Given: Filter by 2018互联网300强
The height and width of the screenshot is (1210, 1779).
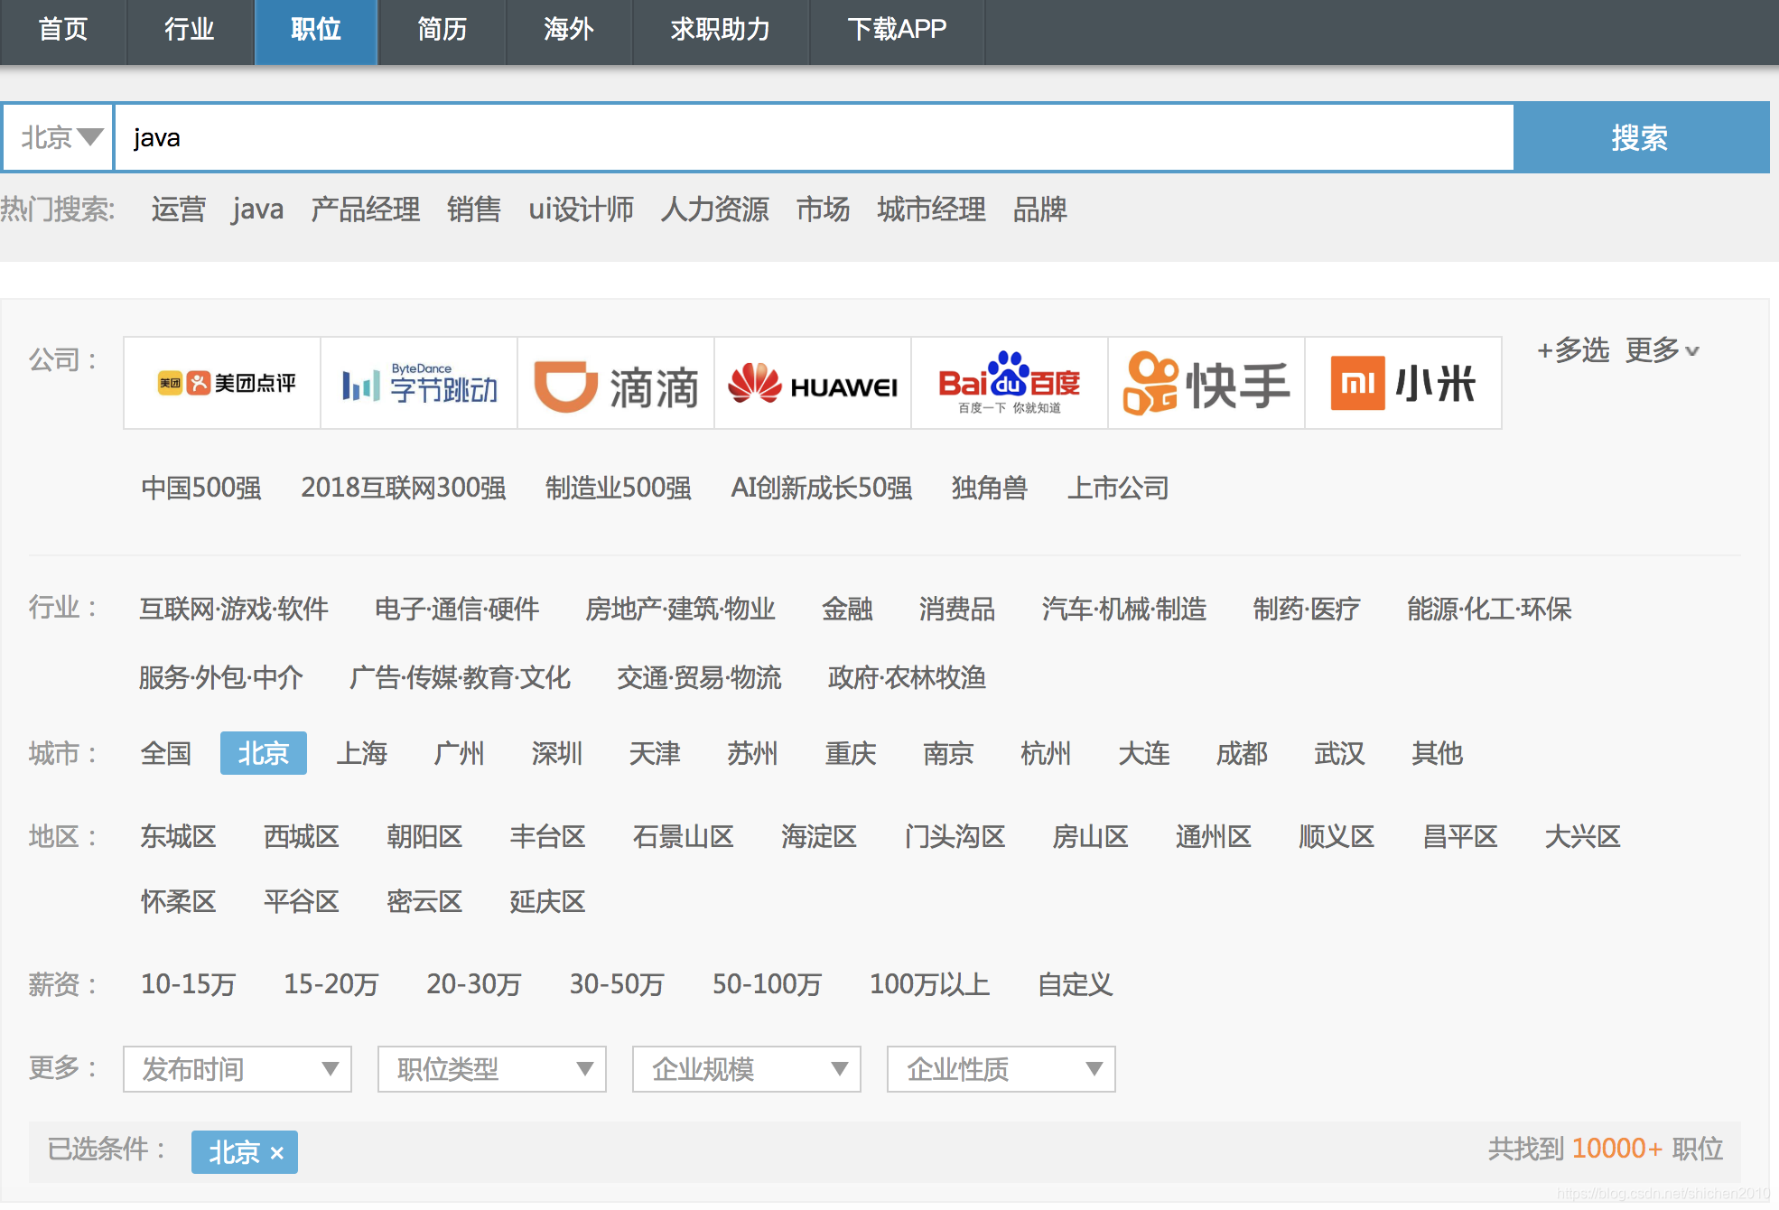Looking at the screenshot, I should [404, 488].
